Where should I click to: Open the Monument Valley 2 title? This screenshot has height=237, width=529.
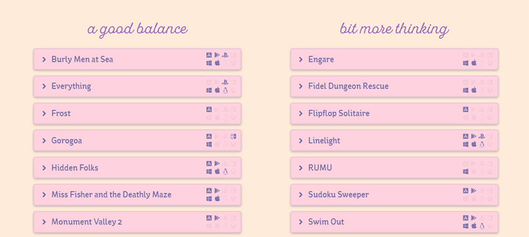coord(87,222)
